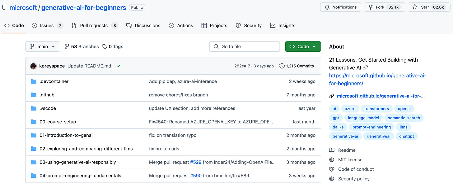453x183 pixels.
Task: Select the 'dall-e' topic tag
Action: coord(338,127)
